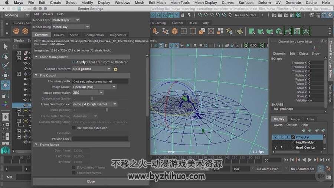Toggle playback P of Proxy_Lyr

pyautogui.click(x=281, y=137)
